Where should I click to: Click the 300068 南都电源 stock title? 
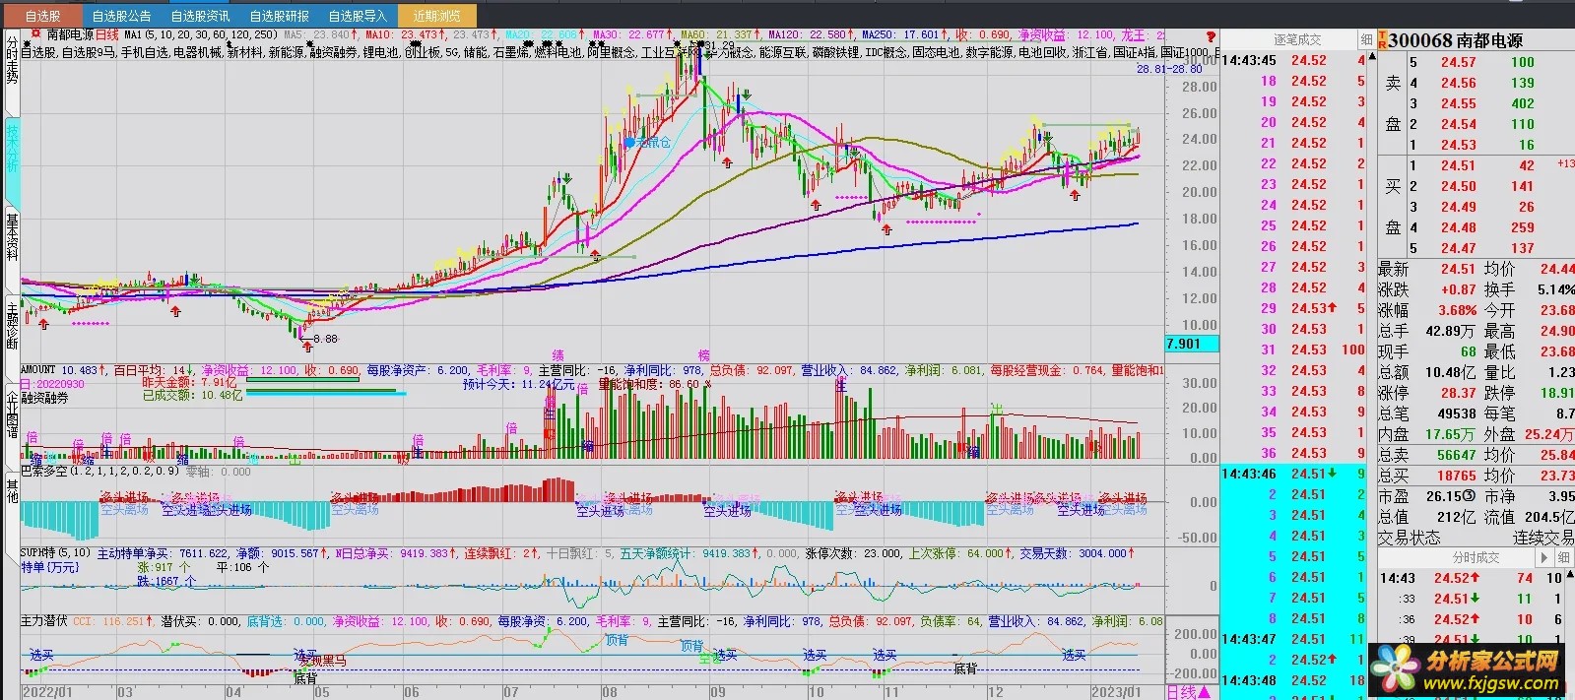(x=1456, y=40)
